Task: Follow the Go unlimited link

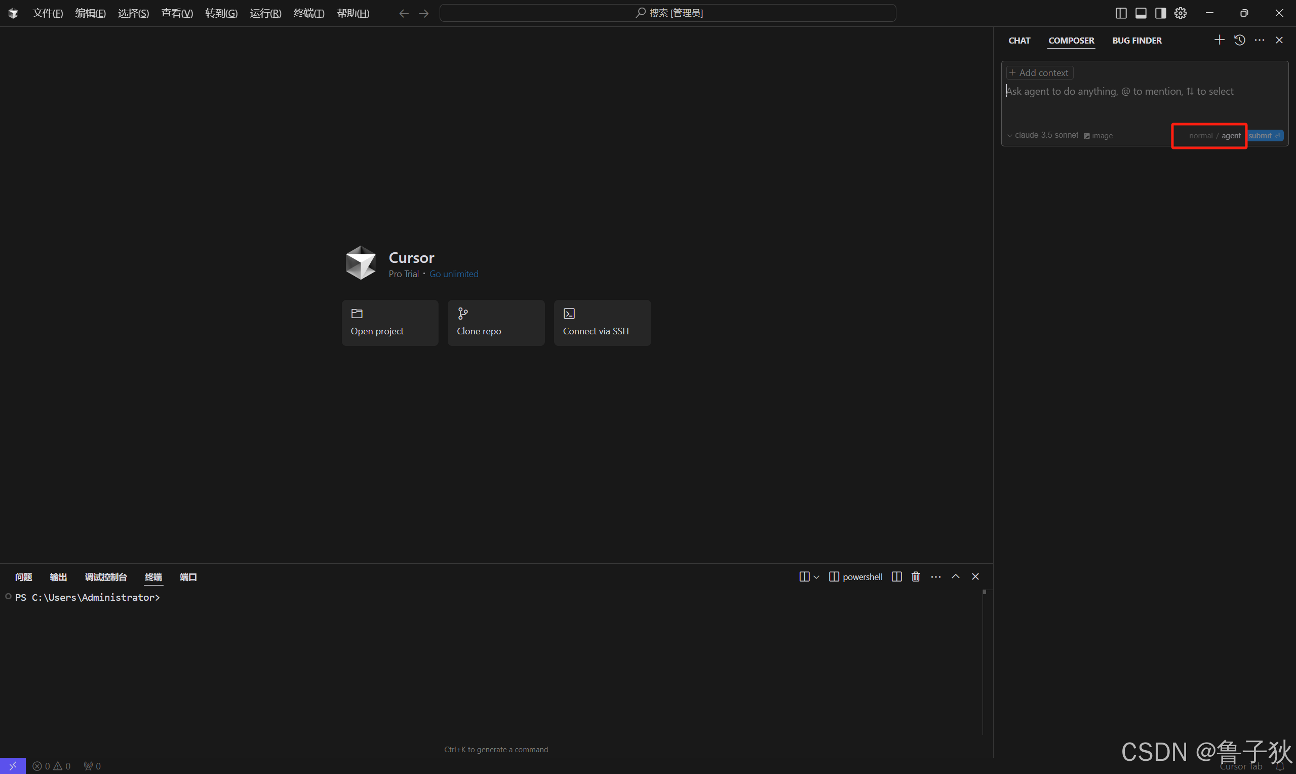Action: pos(454,274)
